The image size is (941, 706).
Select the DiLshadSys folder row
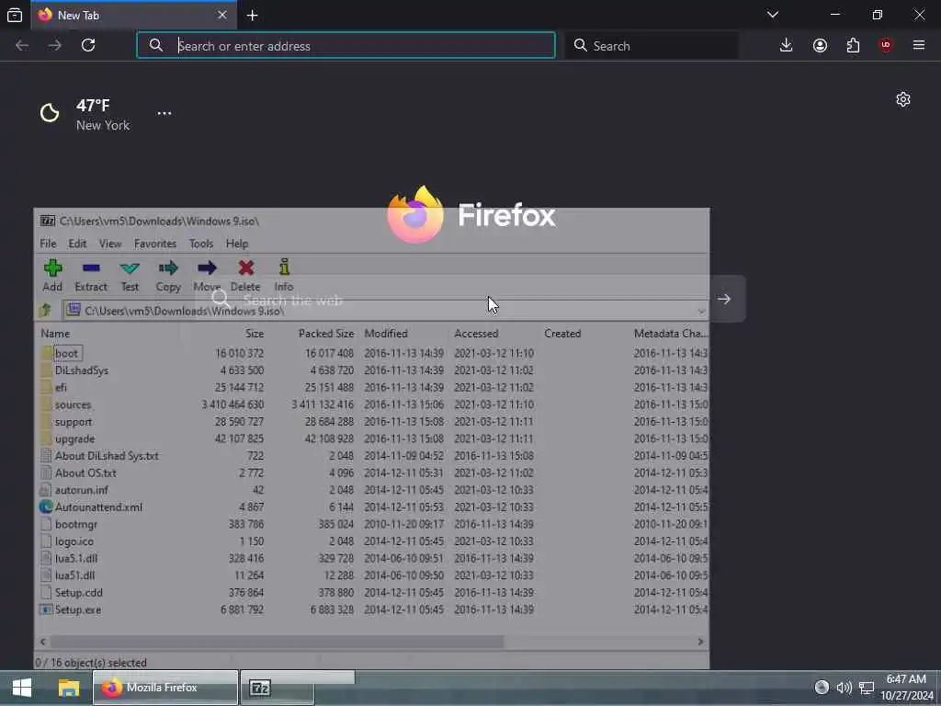point(372,370)
